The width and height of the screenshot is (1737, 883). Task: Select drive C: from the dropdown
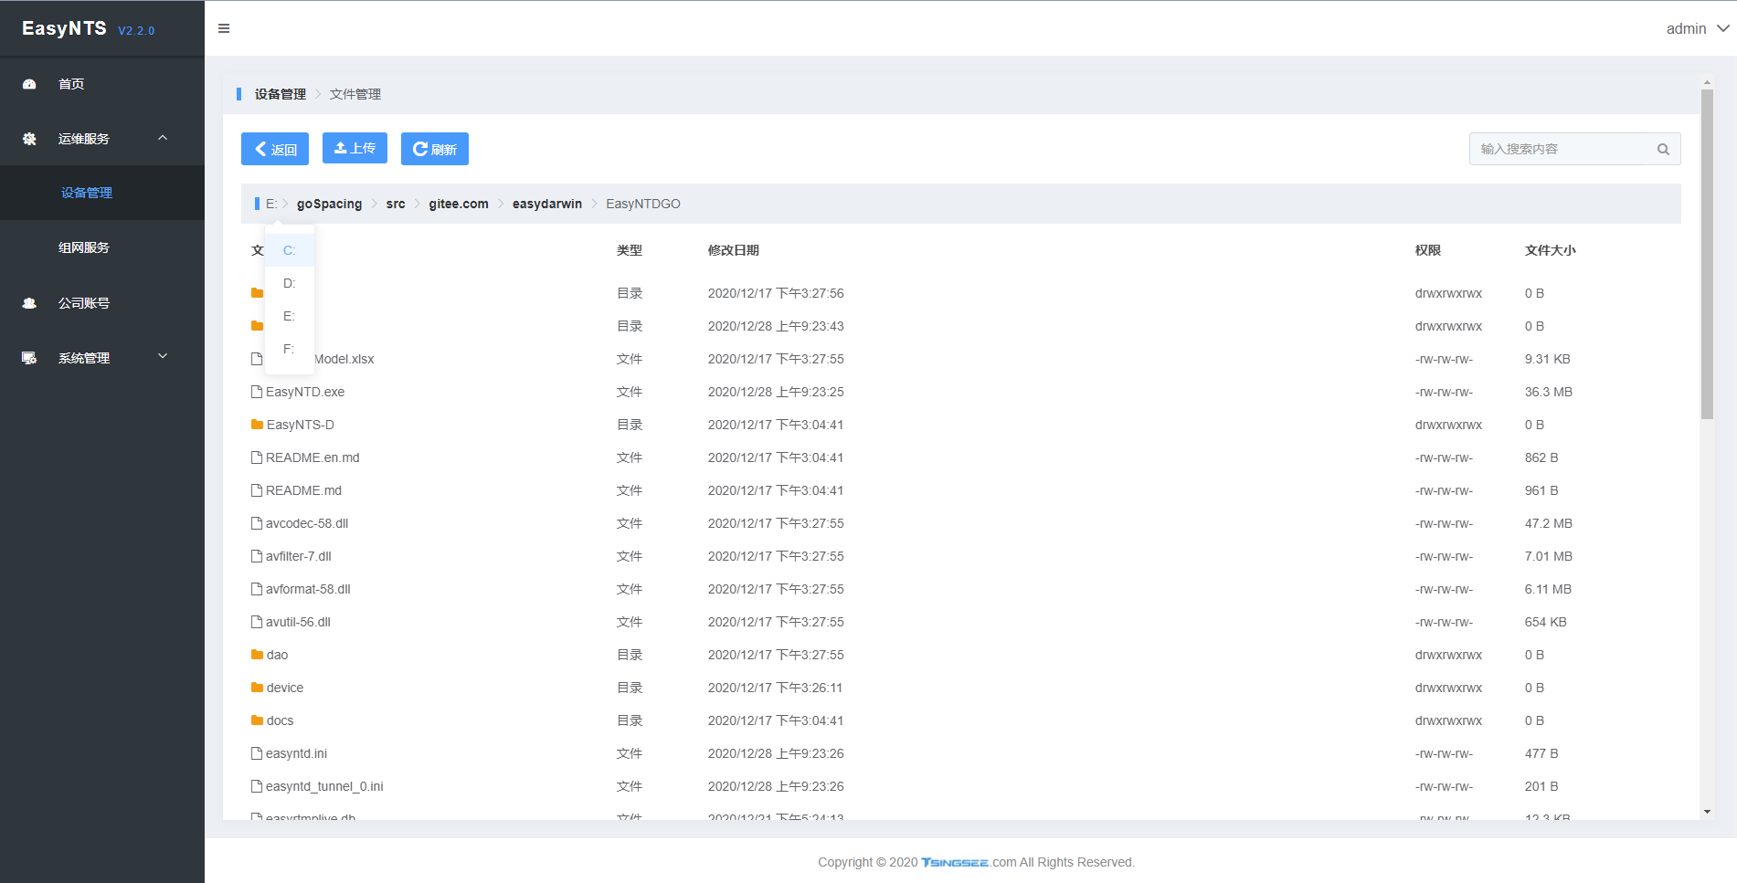tap(290, 250)
